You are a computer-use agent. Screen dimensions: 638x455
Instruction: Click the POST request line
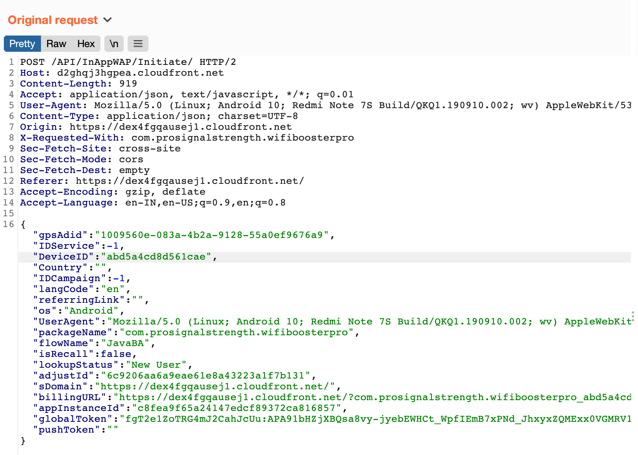(x=128, y=62)
